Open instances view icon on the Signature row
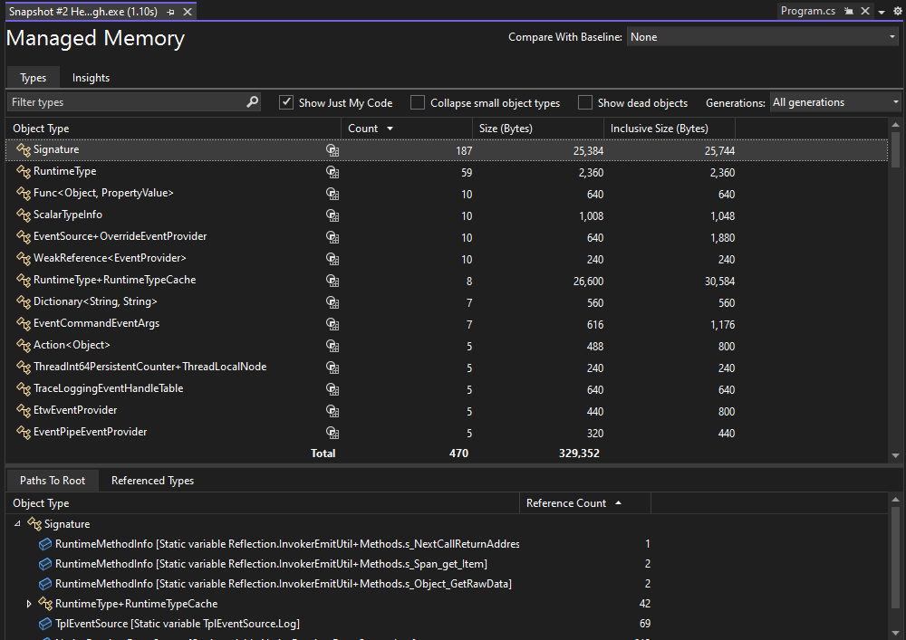The width and height of the screenshot is (906, 640). [333, 149]
